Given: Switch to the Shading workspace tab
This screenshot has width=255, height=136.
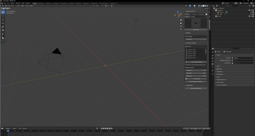Looking at the screenshot, I should click(72, 3).
